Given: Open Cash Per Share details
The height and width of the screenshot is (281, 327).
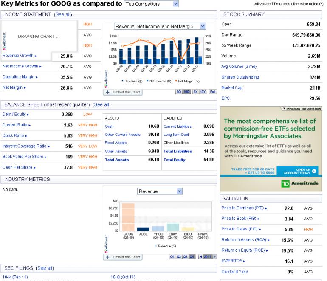Looking at the screenshot, I should [x=19, y=167].
